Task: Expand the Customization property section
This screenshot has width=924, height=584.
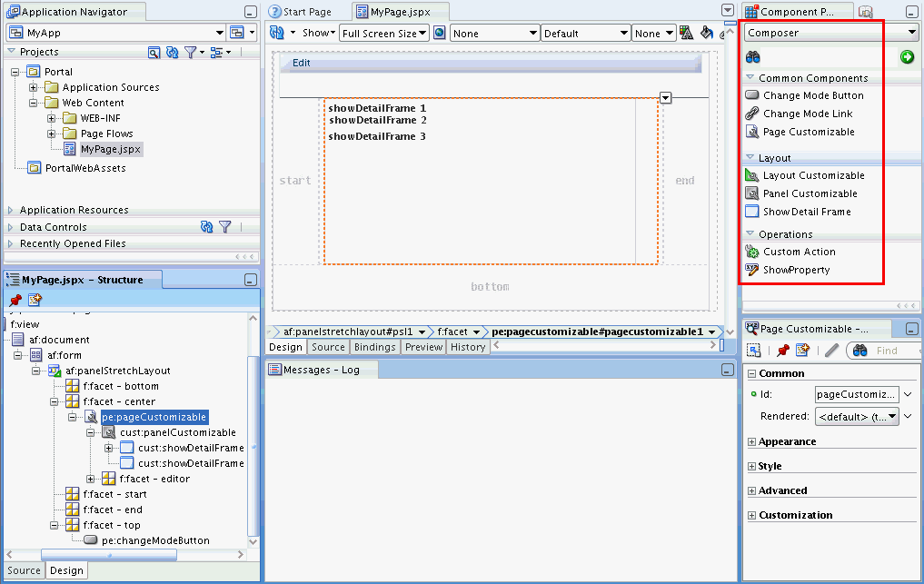Action: click(752, 515)
